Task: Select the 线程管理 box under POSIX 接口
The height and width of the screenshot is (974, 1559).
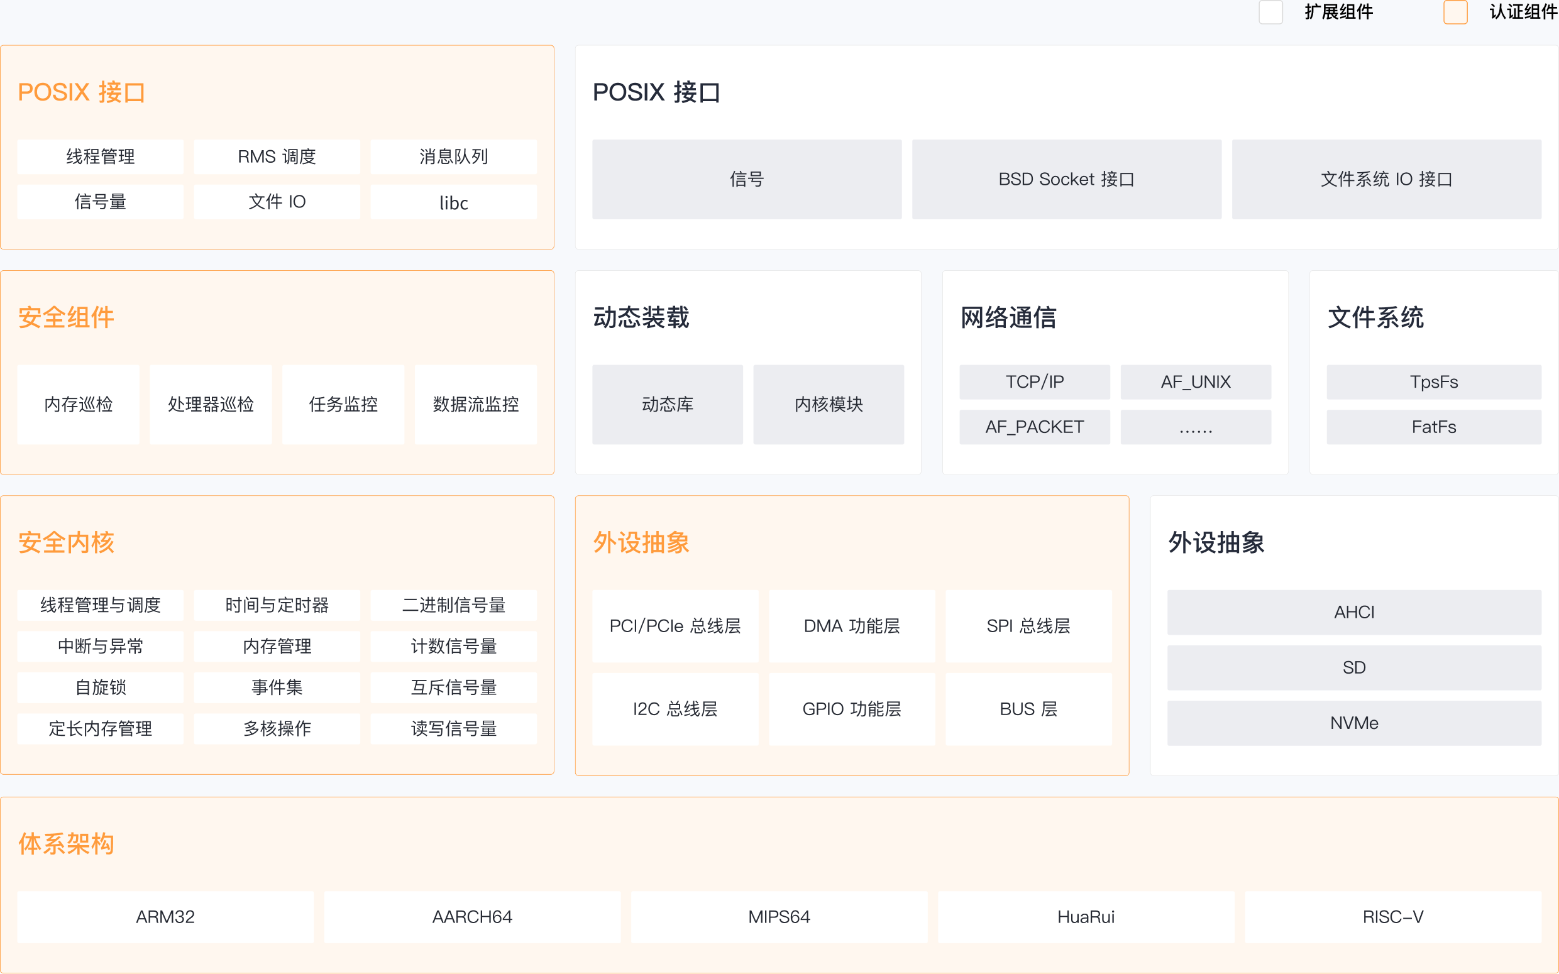Action: click(101, 156)
